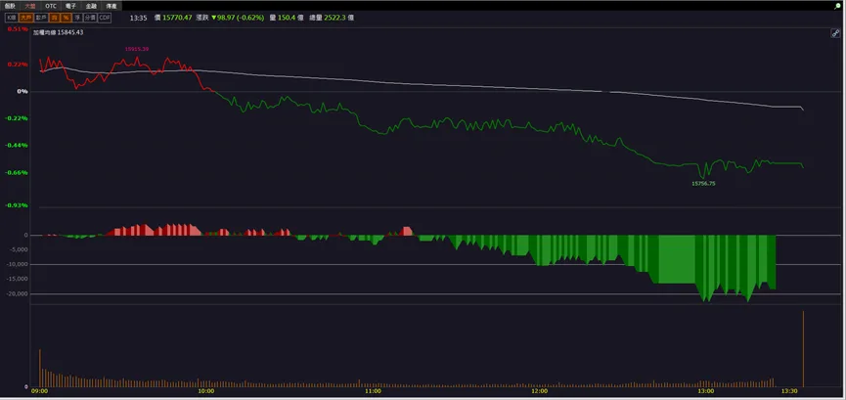This screenshot has height=400, width=846.
Task: Click the -0.22% axis label
Action: pos(17,118)
